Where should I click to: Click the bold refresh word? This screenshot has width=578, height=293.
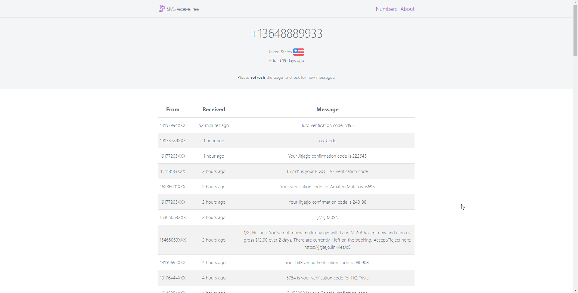pos(258,77)
